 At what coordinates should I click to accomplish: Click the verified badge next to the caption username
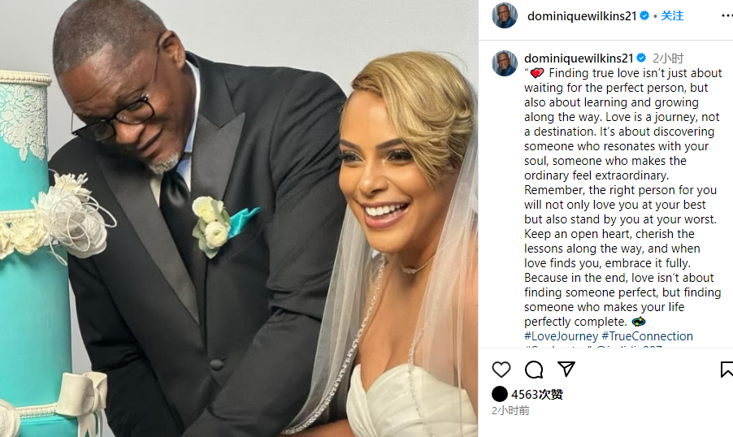(x=641, y=58)
